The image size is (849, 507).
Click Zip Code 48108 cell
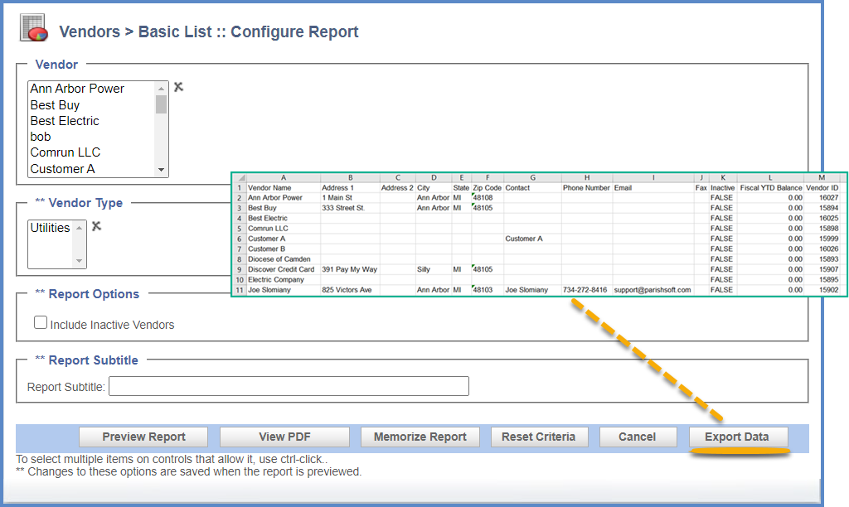point(488,198)
